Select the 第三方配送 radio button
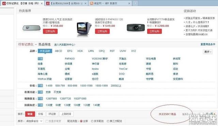Image resolution: width=218 pixels, height=126 pixels. click(108, 121)
